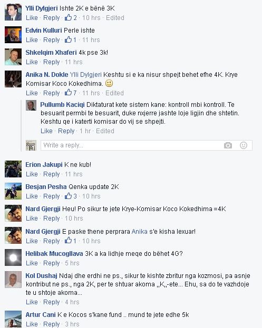
Task: View the 7 likes on Anika N. Dokle's comment
Action: (x=71, y=93)
